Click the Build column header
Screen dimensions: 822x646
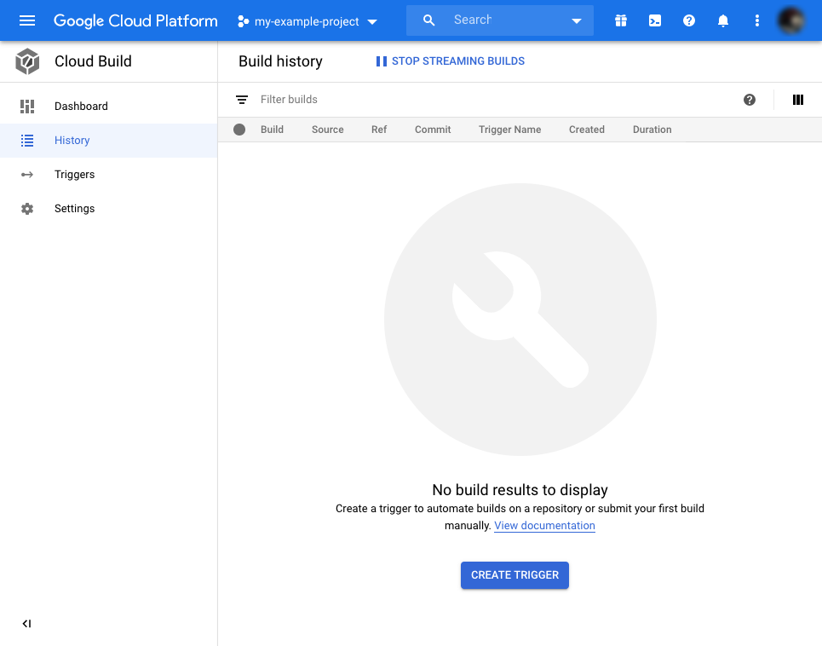pos(272,130)
